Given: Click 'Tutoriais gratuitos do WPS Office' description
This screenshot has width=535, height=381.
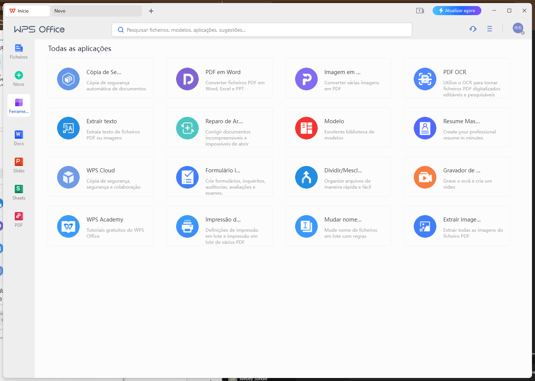Looking at the screenshot, I should pyautogui.click(x=115, y=233).
